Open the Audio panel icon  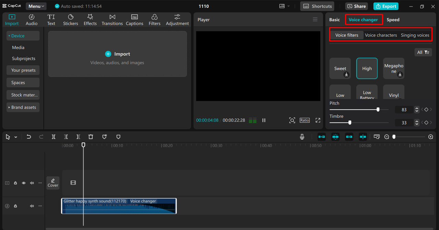tap(32, 20)
